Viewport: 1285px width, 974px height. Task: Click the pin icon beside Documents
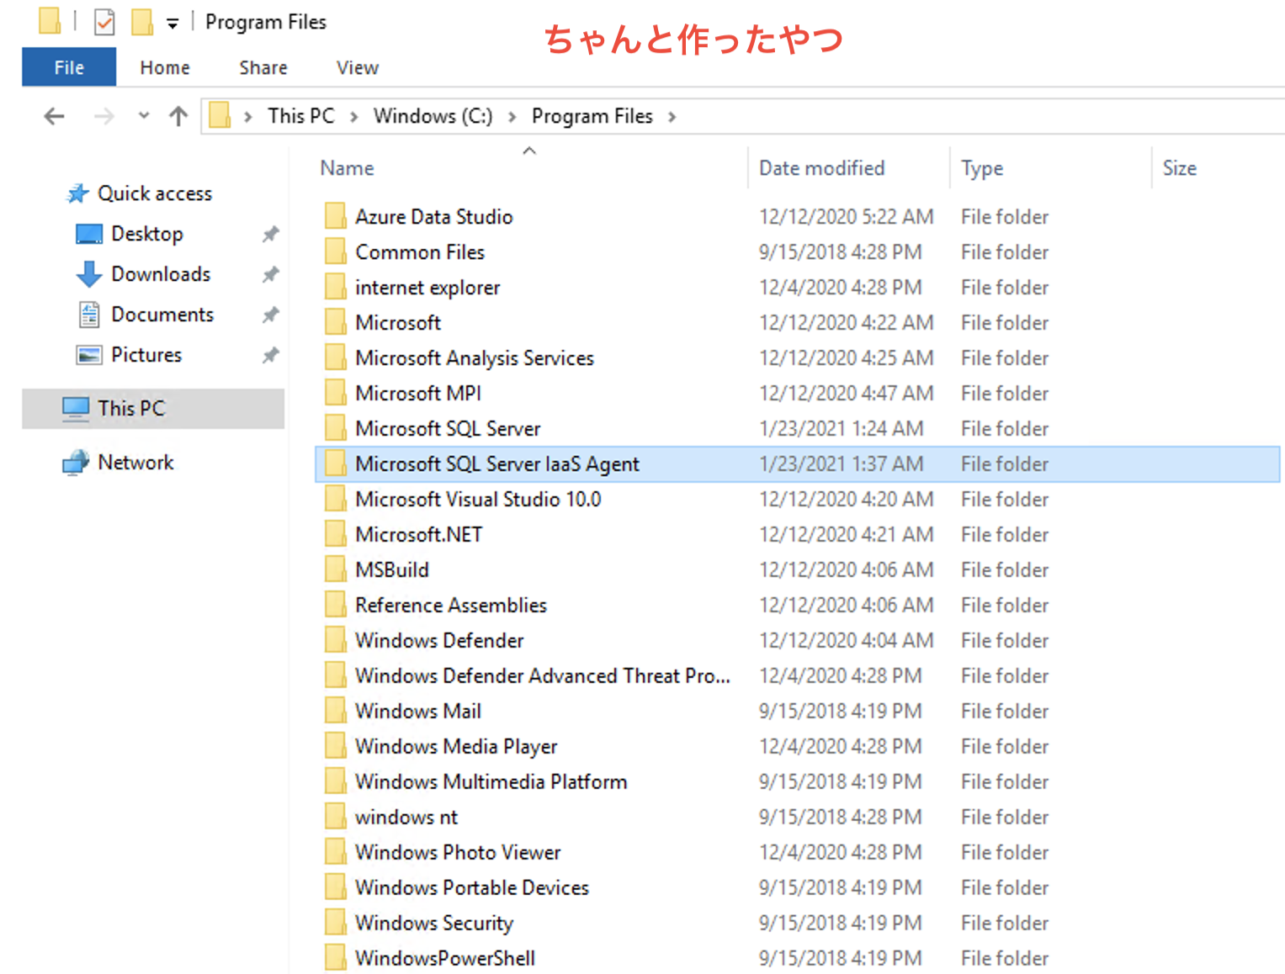[x=270, y=315]
